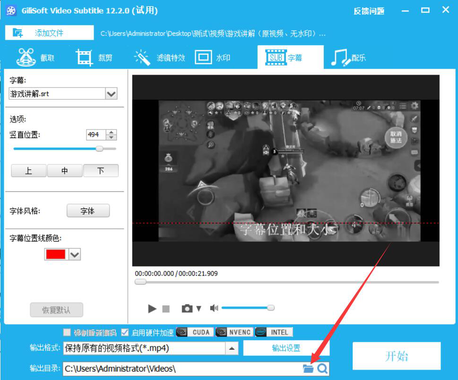
Task: Open the Watermark (水印) tab
Action: pos(213,57)
